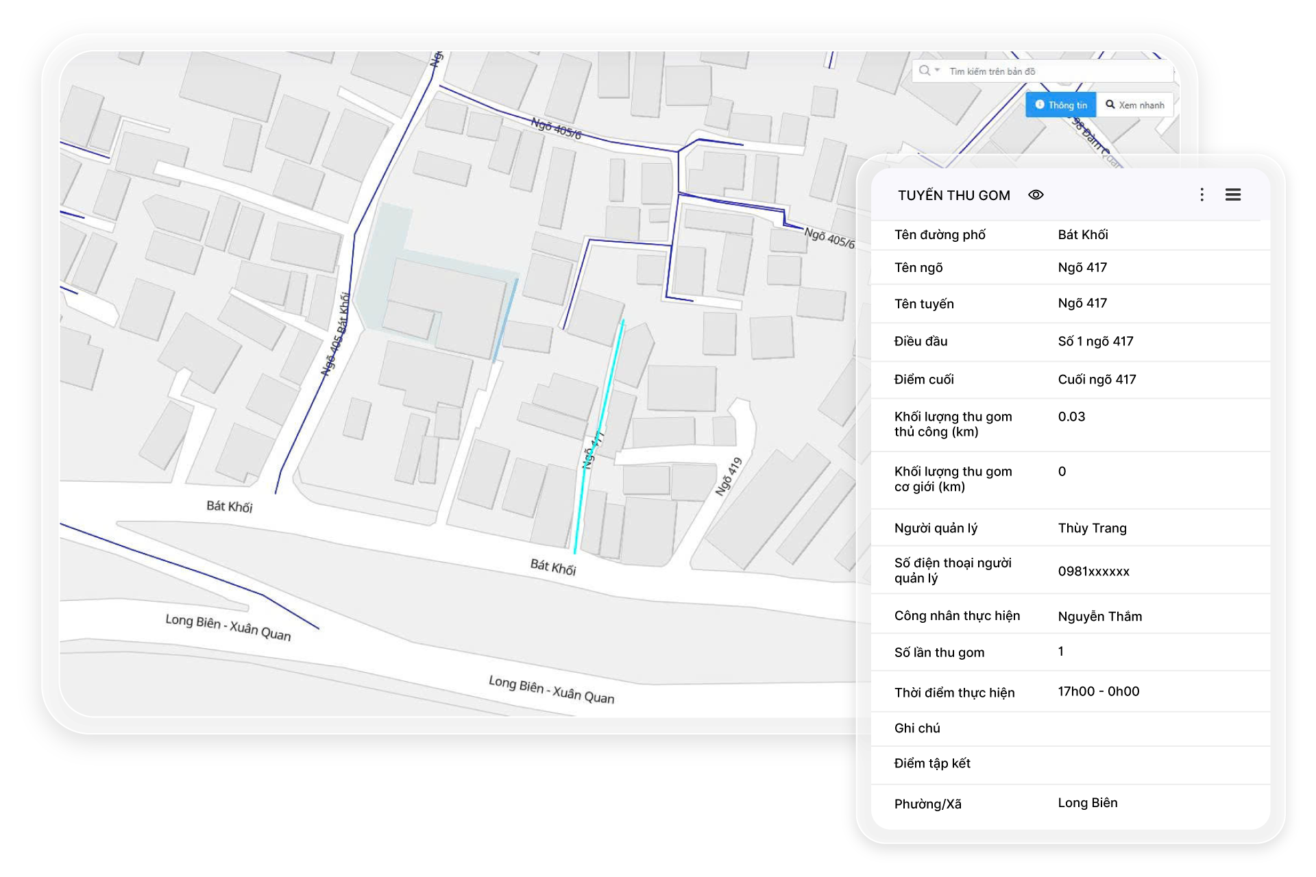Switch to Xem nhanh mode
1316x877 pixels.
(1135, 105)
